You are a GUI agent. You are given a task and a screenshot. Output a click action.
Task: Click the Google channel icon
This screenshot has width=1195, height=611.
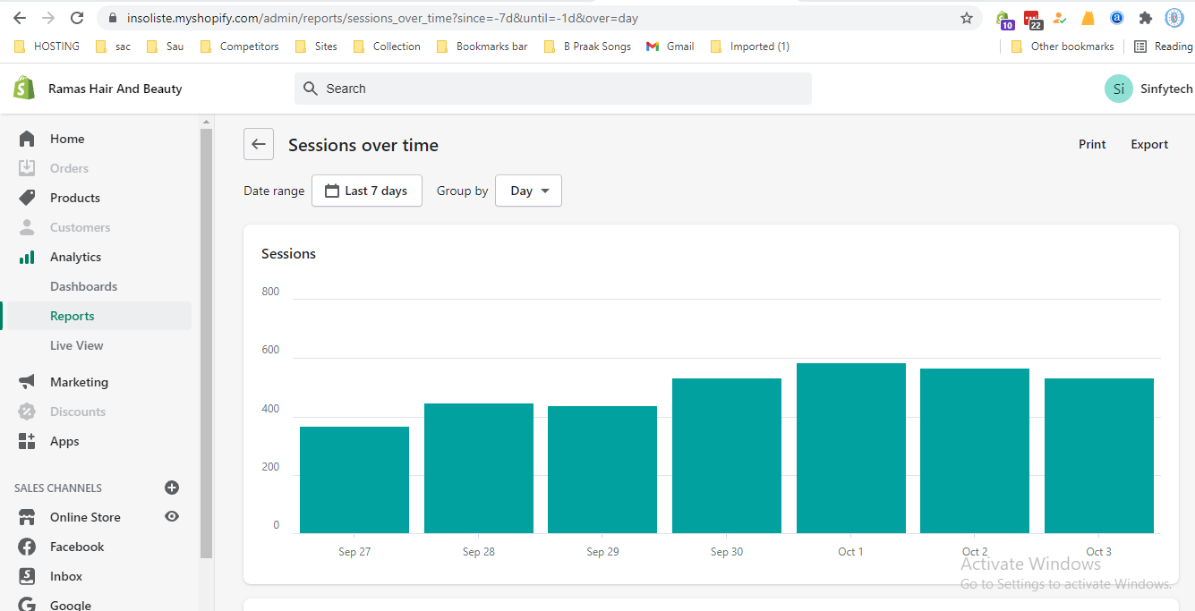(x=27, y=605)
